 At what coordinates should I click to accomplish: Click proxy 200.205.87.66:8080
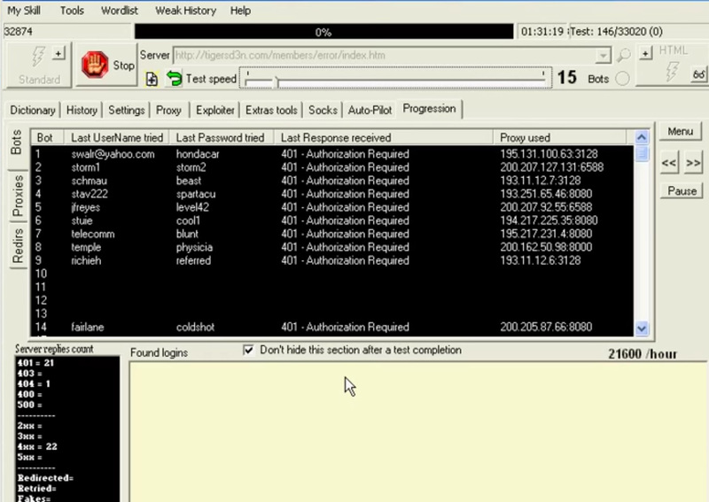point(546,327)
